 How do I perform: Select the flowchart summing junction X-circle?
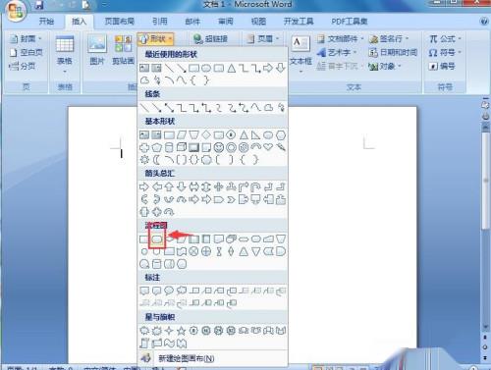193,251
